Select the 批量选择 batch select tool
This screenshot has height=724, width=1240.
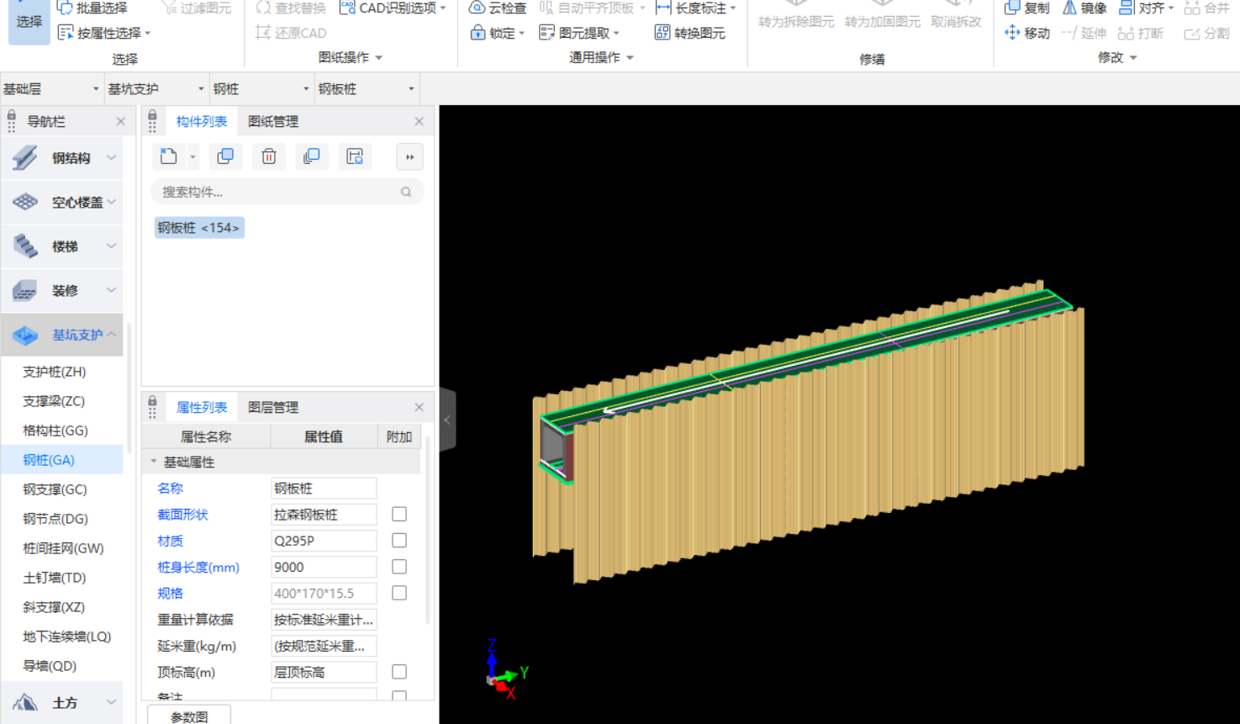coord(92,8)
